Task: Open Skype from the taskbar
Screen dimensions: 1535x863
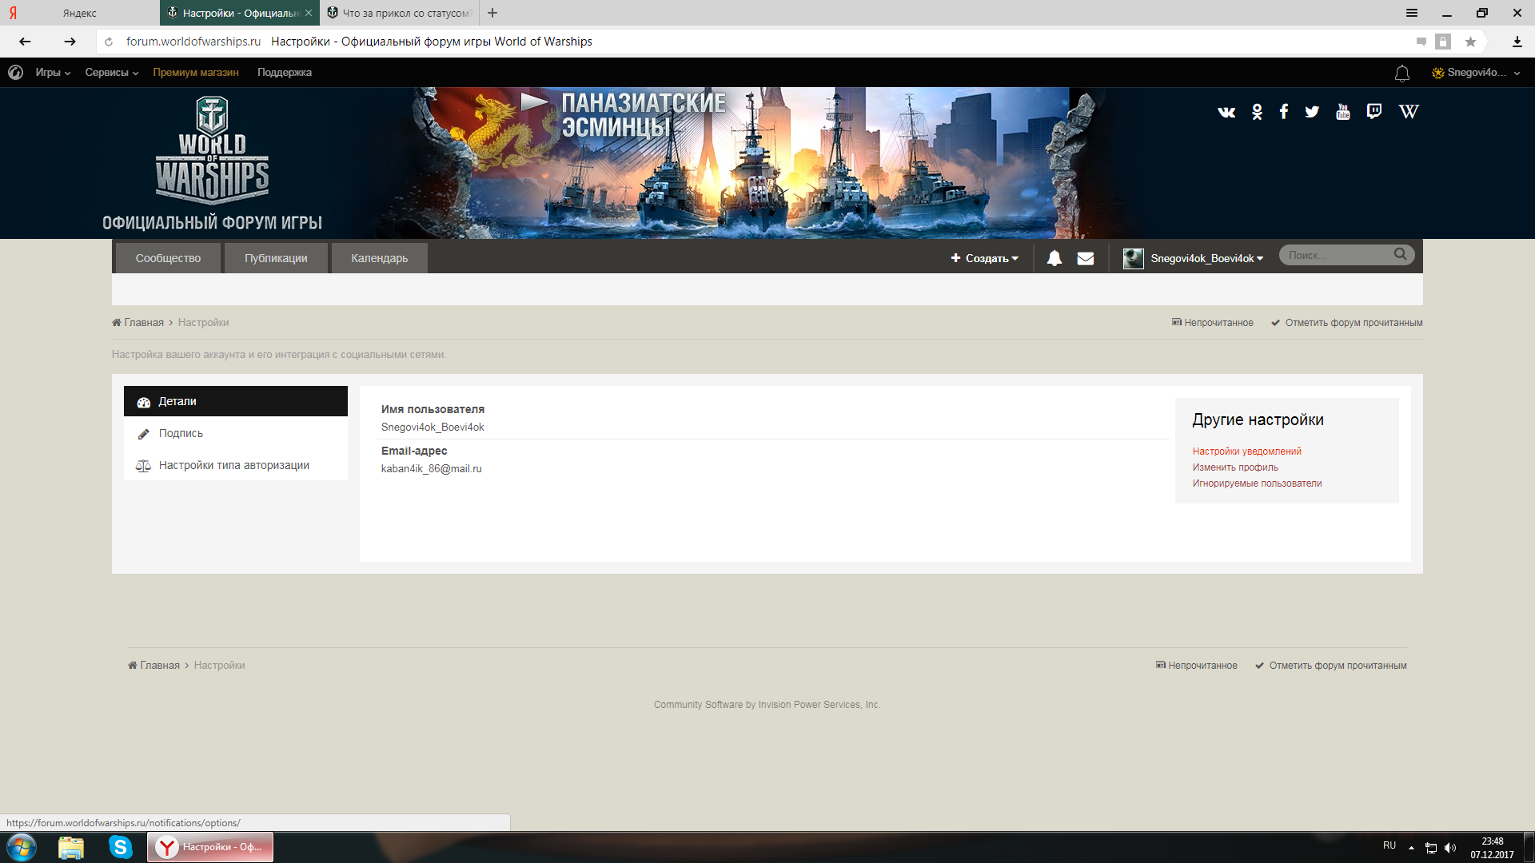Action: [x=121, y=847]
